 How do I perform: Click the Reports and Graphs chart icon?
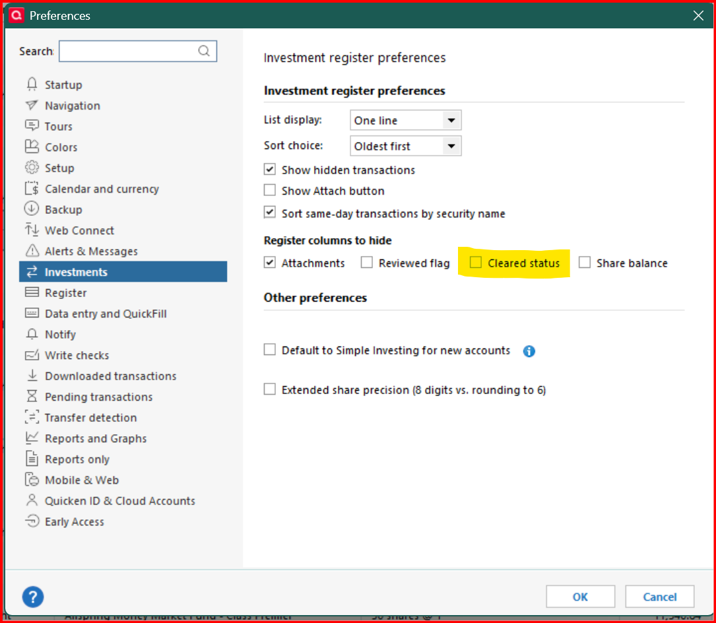pos(32,438)
